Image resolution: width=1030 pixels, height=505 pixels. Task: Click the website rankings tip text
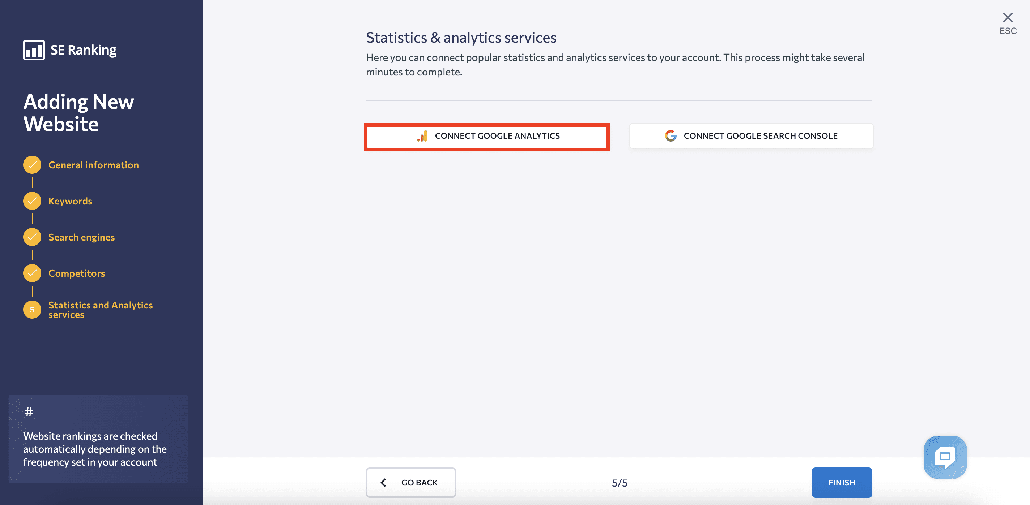(x=95, y=449)
